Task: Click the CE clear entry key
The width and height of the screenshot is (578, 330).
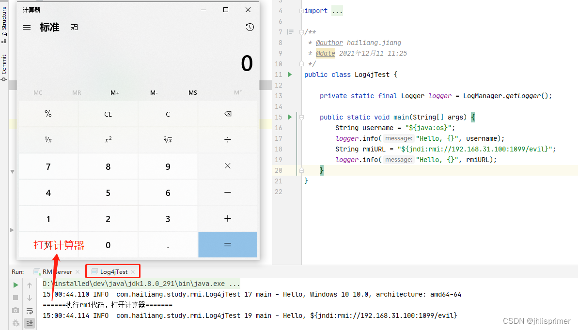Action: 108,114
